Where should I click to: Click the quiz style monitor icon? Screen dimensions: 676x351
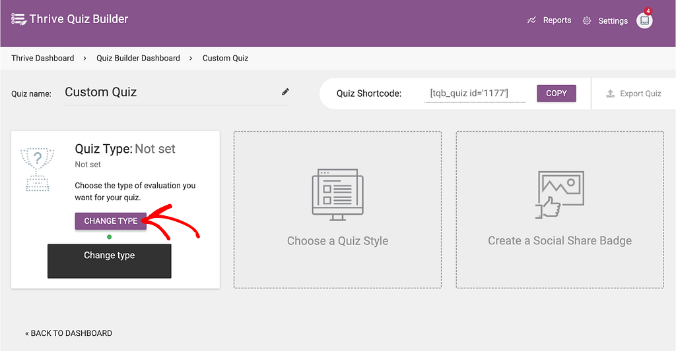pos(337,195)
